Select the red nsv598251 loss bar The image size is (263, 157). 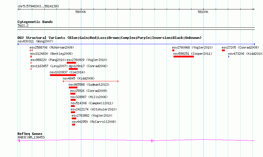(184, 57)
